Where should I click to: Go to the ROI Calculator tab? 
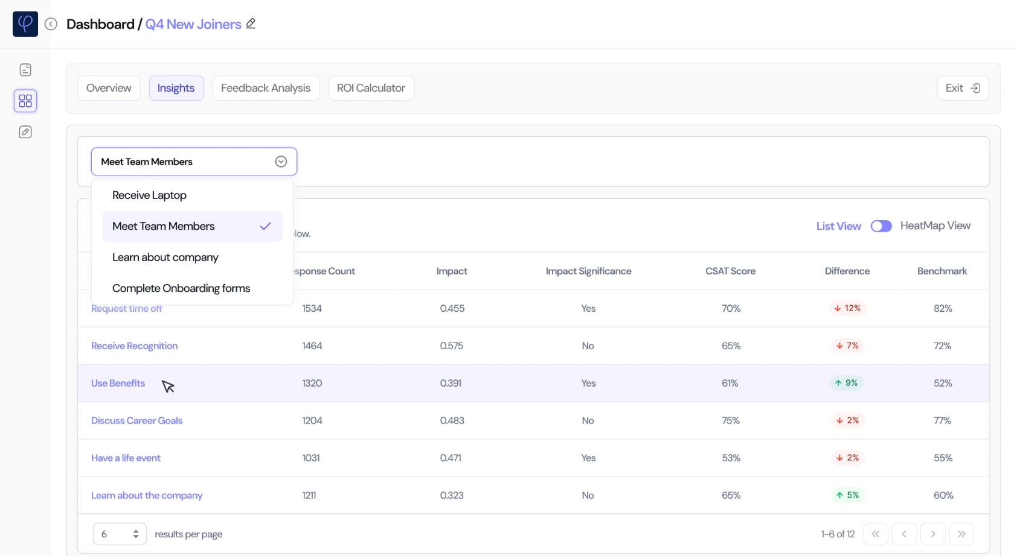click(x=371, y=88)
